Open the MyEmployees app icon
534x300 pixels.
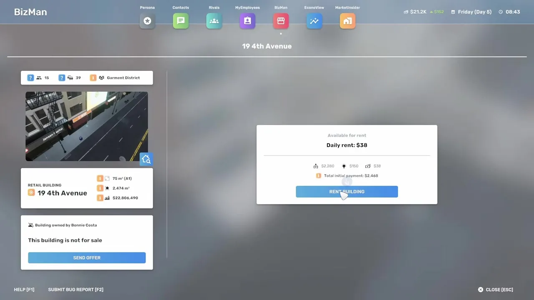(247, 21)
